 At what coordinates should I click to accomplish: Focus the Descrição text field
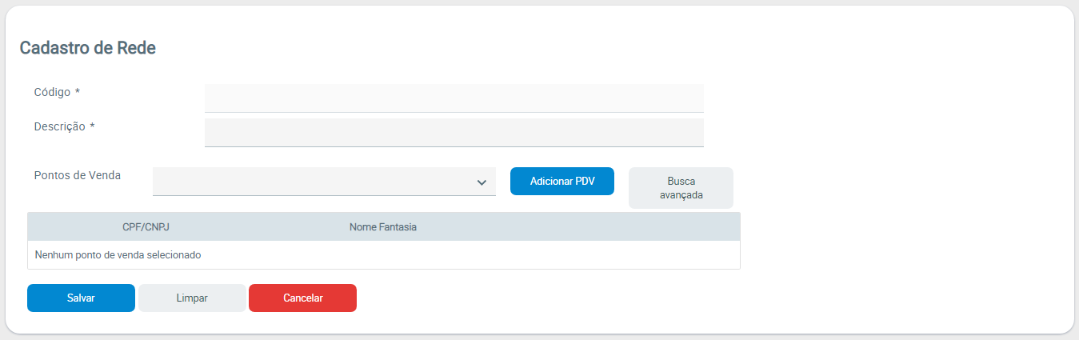click(454, 132)
